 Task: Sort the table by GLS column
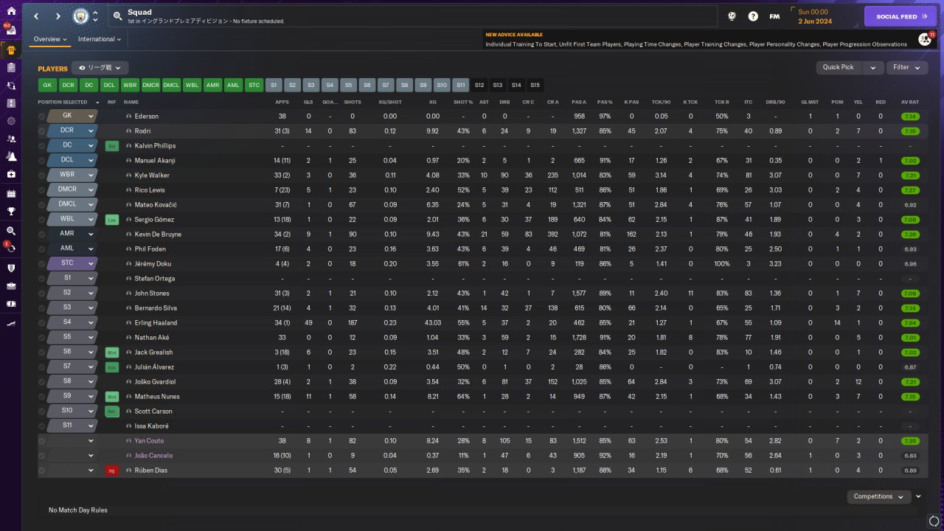click(x=308, y=102)
